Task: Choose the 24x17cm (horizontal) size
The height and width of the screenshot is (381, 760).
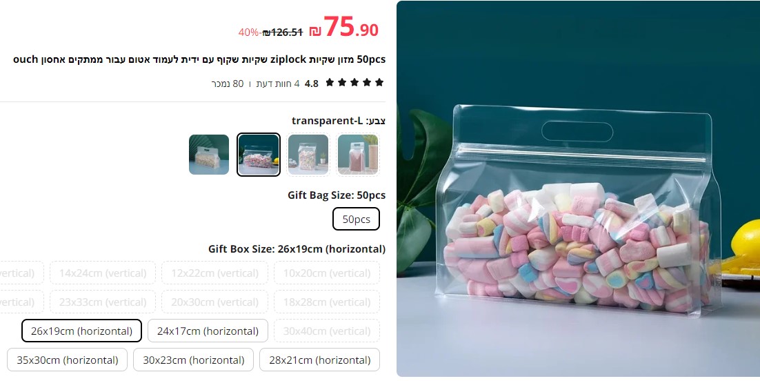Action: pos(208,331)
